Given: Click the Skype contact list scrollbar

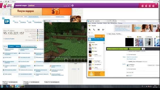Looking at the screenshot, I should click(104, 56).
